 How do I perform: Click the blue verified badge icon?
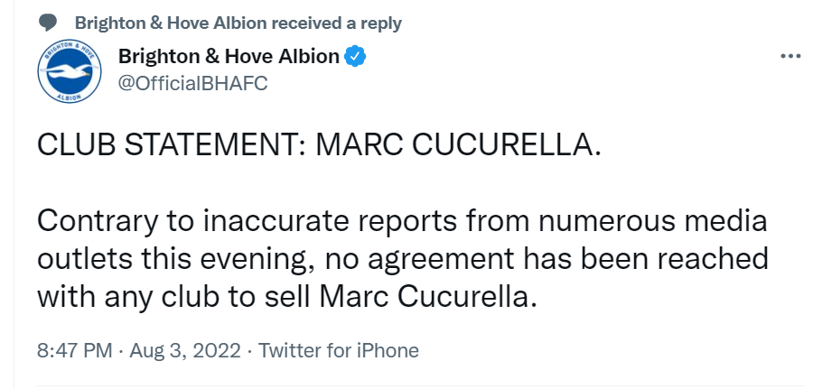tap(356, 56)
